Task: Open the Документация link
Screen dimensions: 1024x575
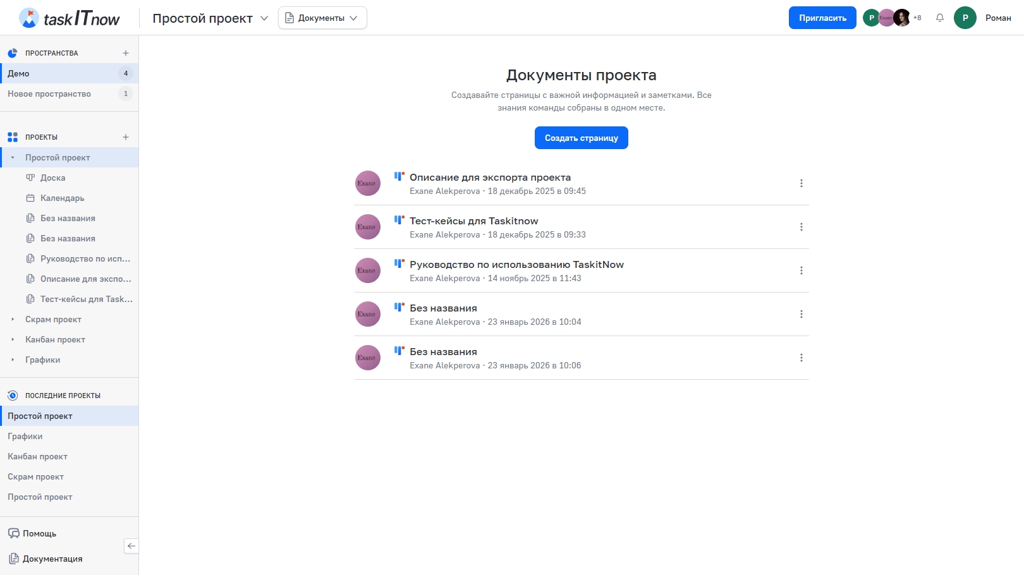Action: tap(52, 559)
